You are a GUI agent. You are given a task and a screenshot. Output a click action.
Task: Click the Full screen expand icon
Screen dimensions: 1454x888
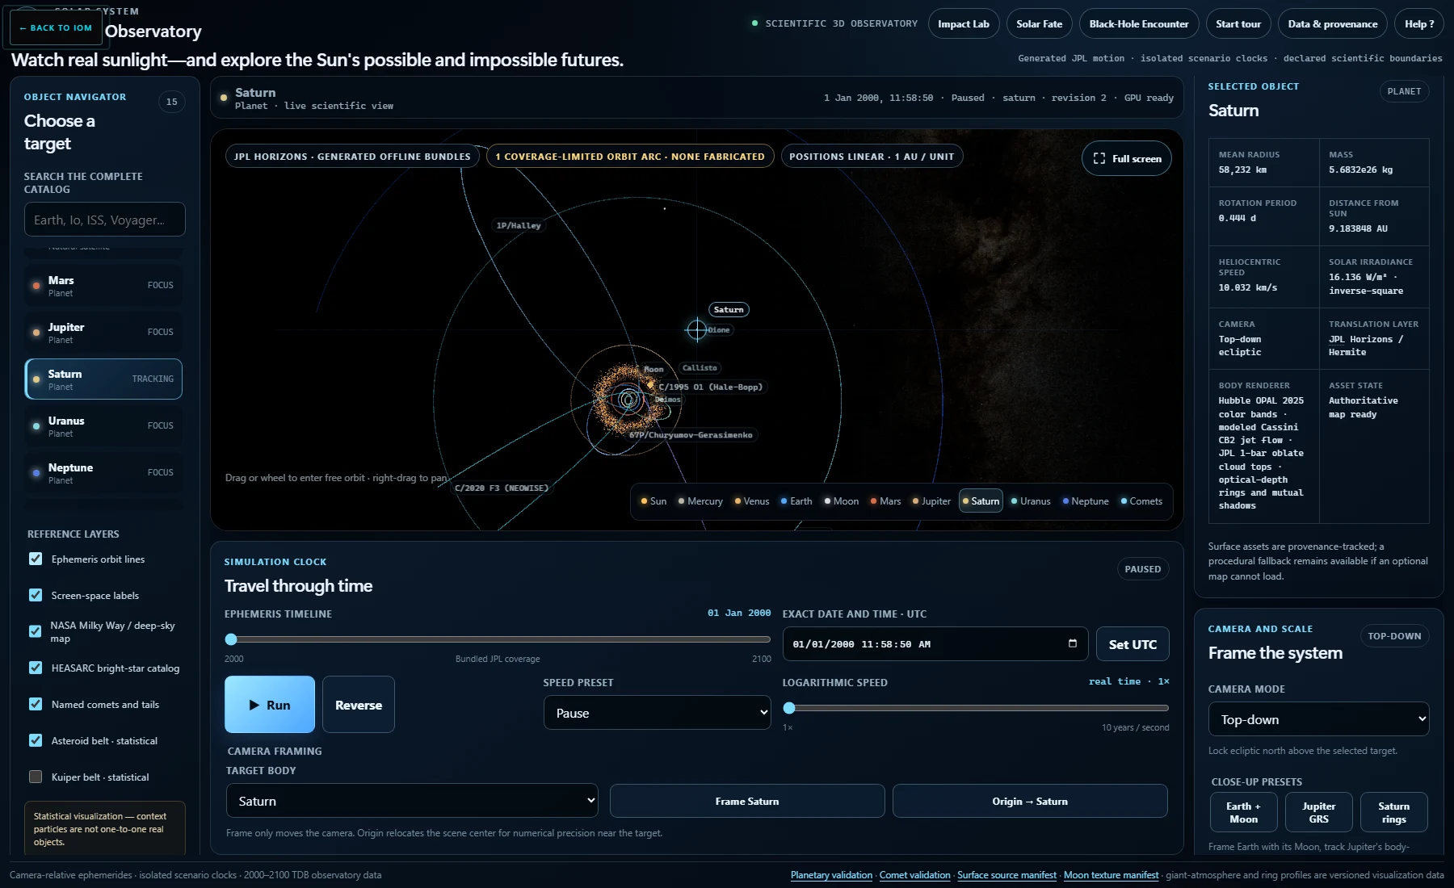(x=1099, y=158)
